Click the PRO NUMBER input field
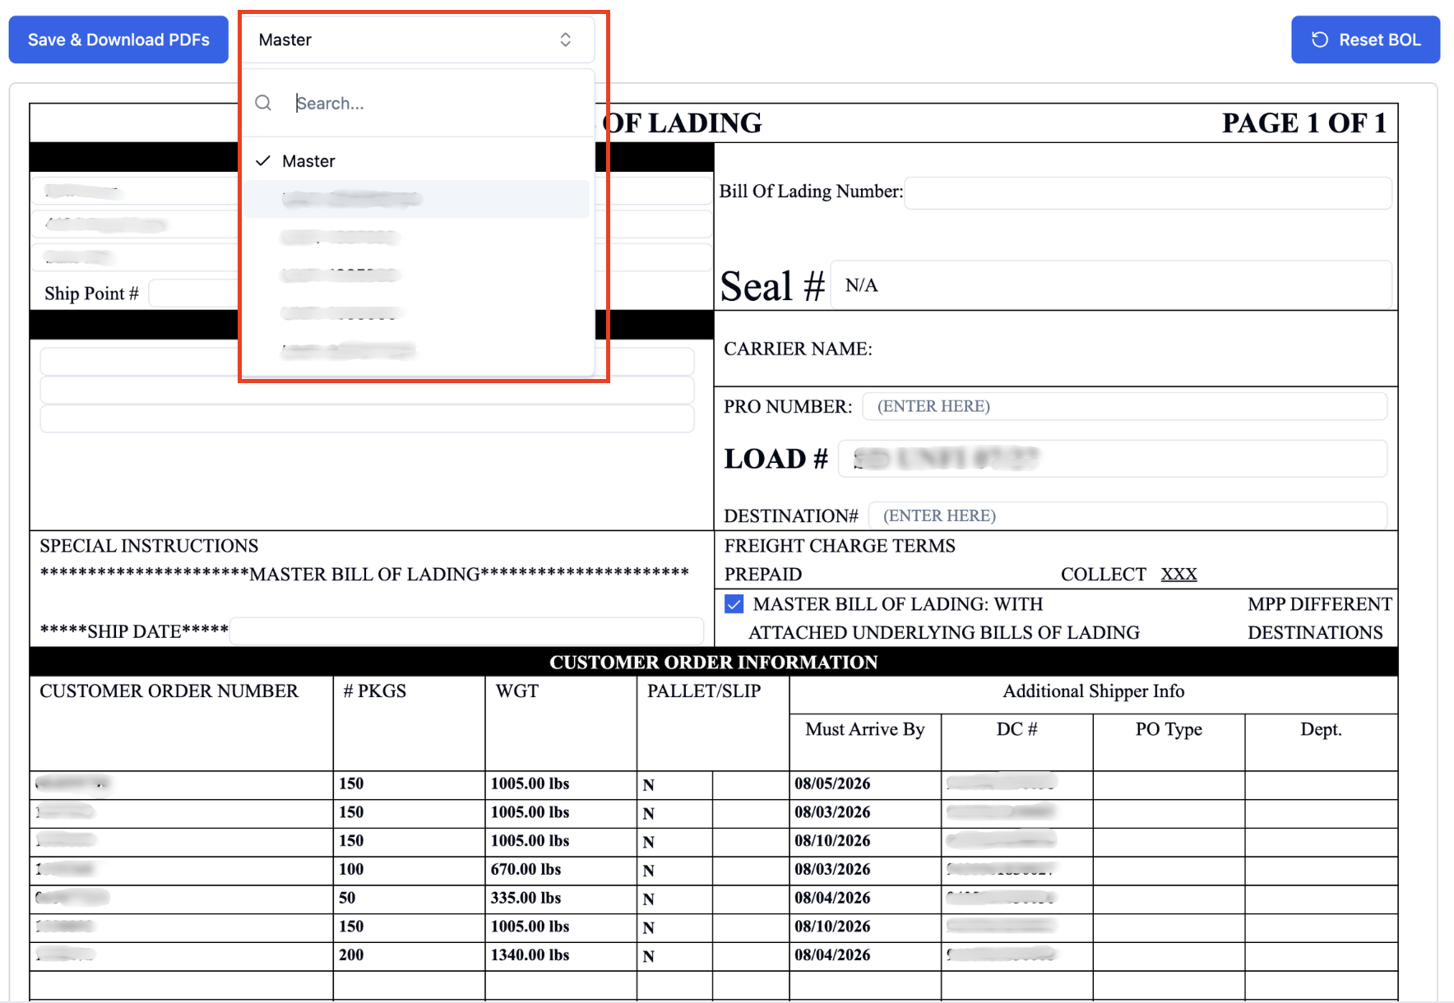This screenshot has height=1003, width=1454. [x=1124, y=406]
